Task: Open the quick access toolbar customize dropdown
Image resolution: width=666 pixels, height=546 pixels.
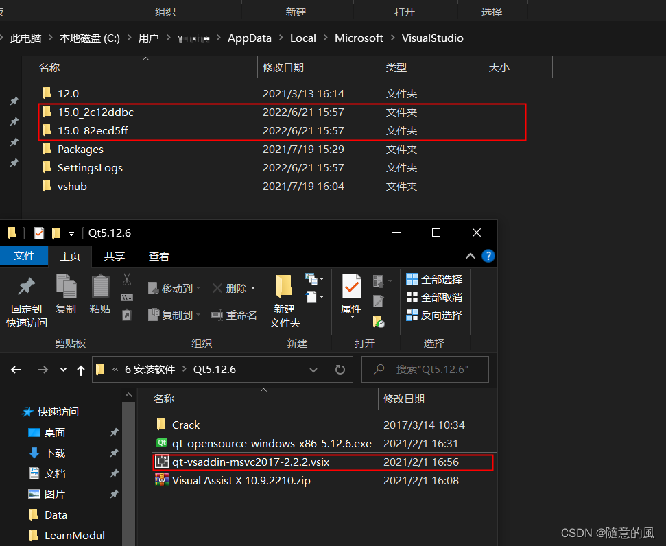Action: [71, 233]
